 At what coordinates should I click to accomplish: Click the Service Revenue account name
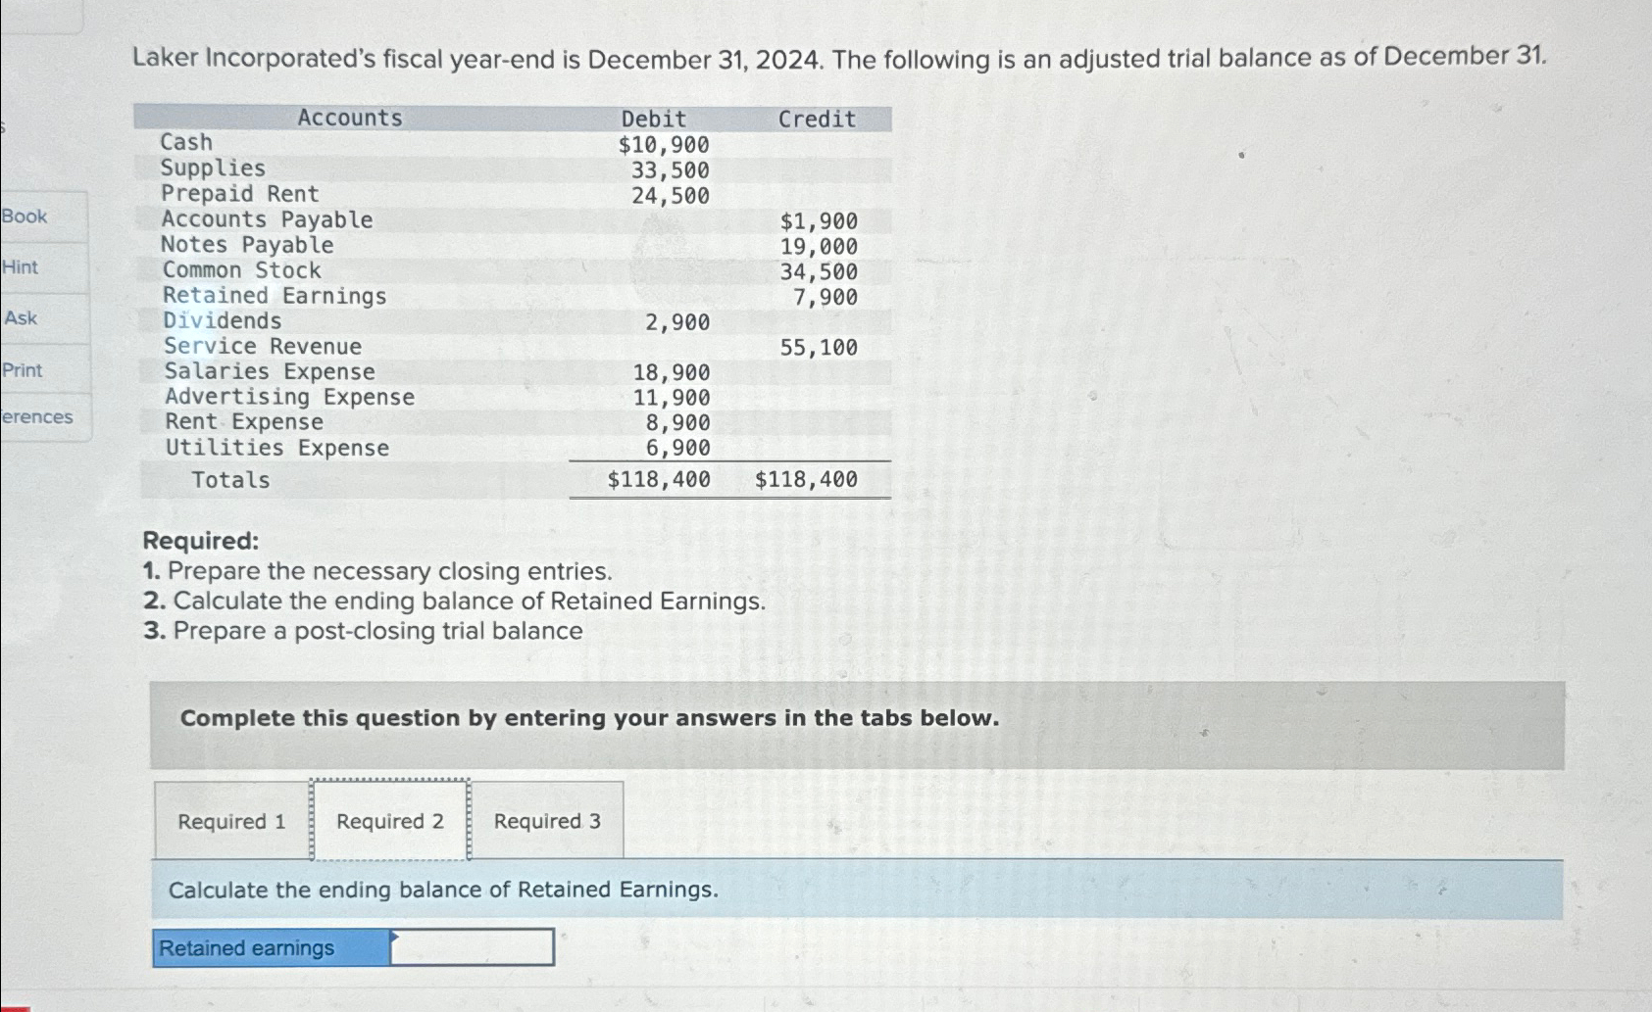263,347
